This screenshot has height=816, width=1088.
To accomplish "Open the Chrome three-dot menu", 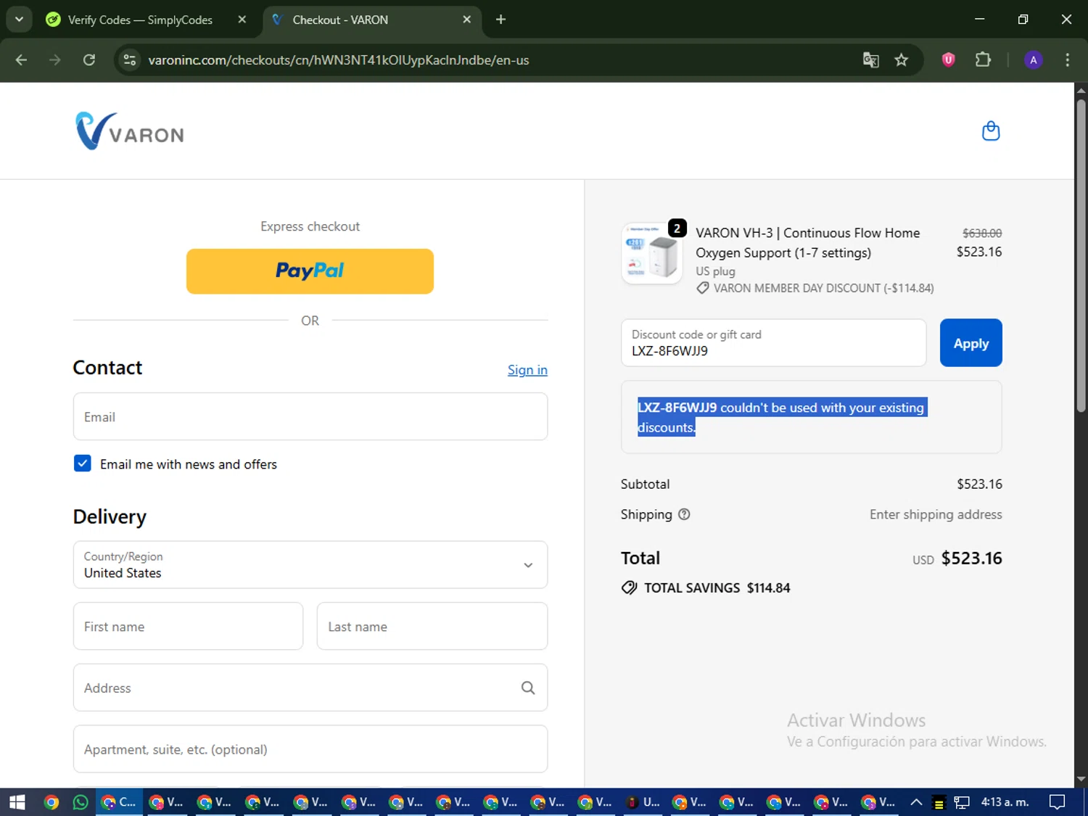I will click(1067, 60).
